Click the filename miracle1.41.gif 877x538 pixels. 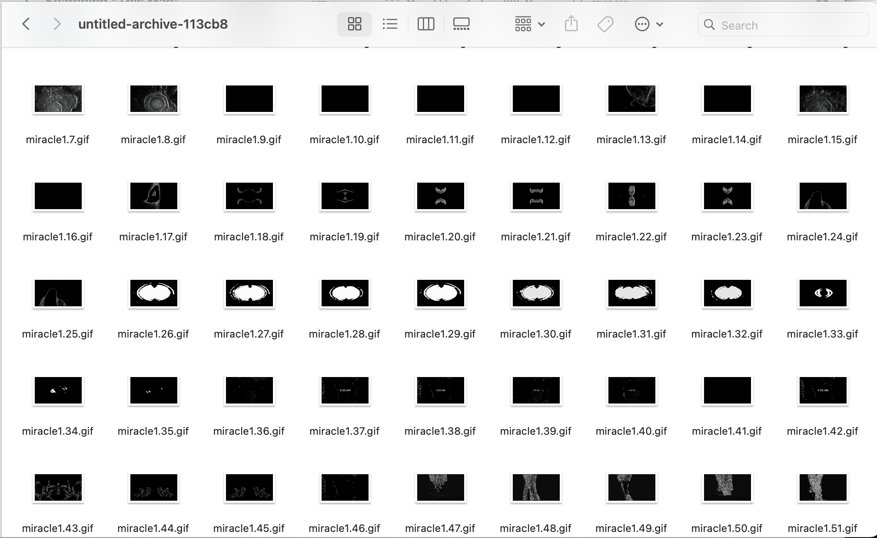(727, 431)
